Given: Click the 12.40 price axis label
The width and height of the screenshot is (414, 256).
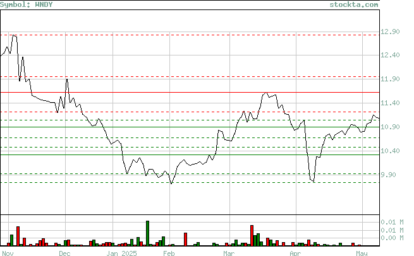Looking at the screenshot, I should point(390,55).
